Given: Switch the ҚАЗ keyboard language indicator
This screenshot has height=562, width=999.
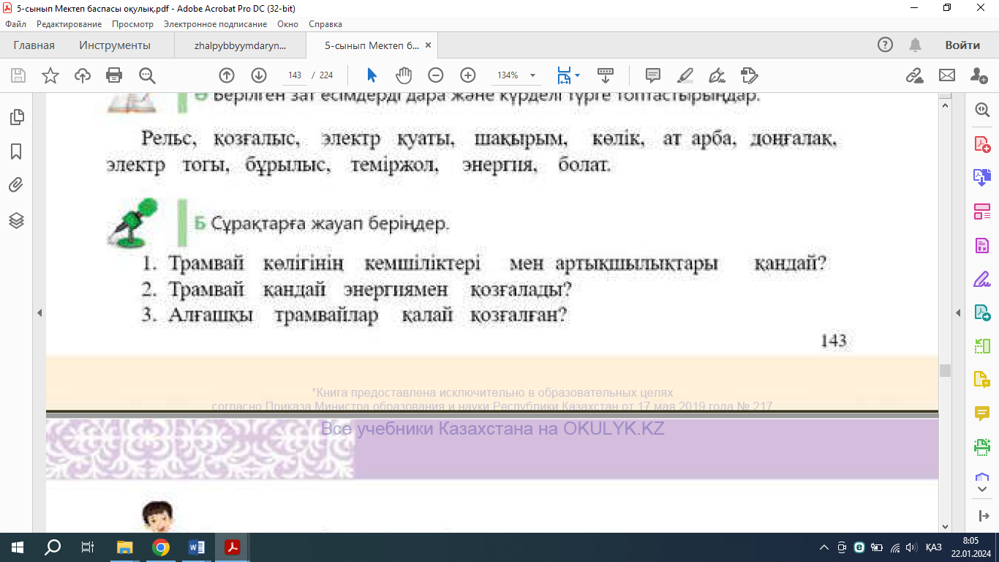Looking at the screenshot, I should point(933,547).
